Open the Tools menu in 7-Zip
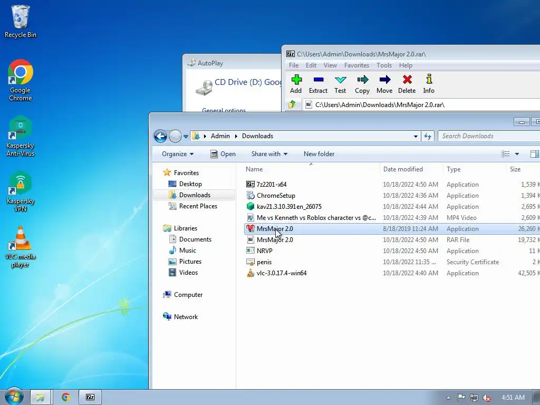540x405 pixels. [x=384, y=65]
